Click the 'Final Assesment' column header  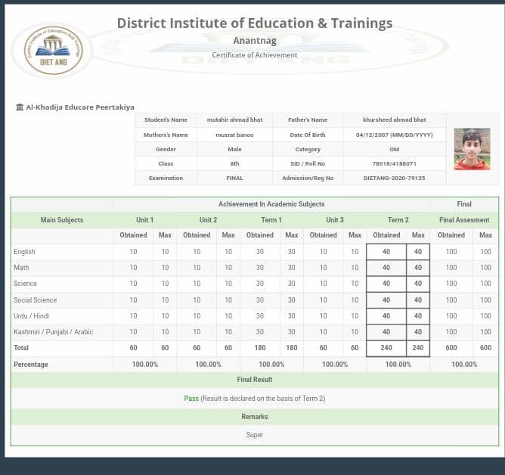click(x=464, y=220)
